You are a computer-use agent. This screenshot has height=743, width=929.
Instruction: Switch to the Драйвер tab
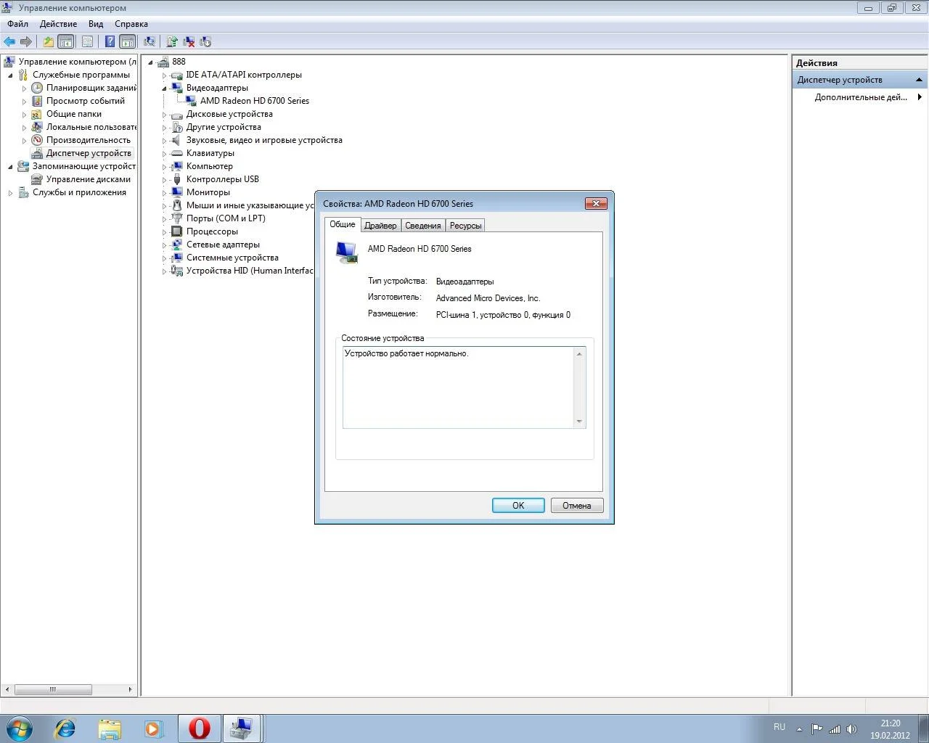tap(380, 226)
